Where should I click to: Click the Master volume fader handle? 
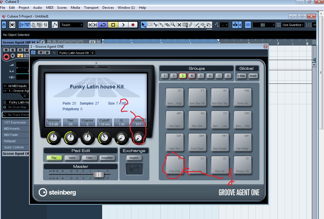[x=98, y=174]
